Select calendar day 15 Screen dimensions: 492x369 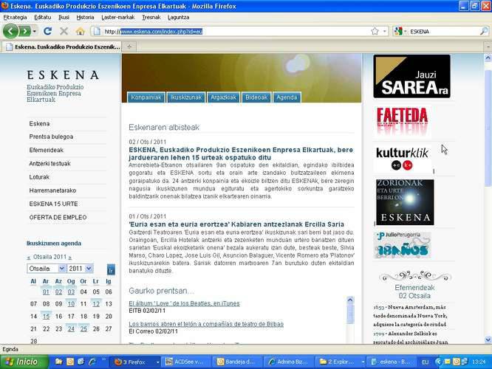tap(46, 317)
